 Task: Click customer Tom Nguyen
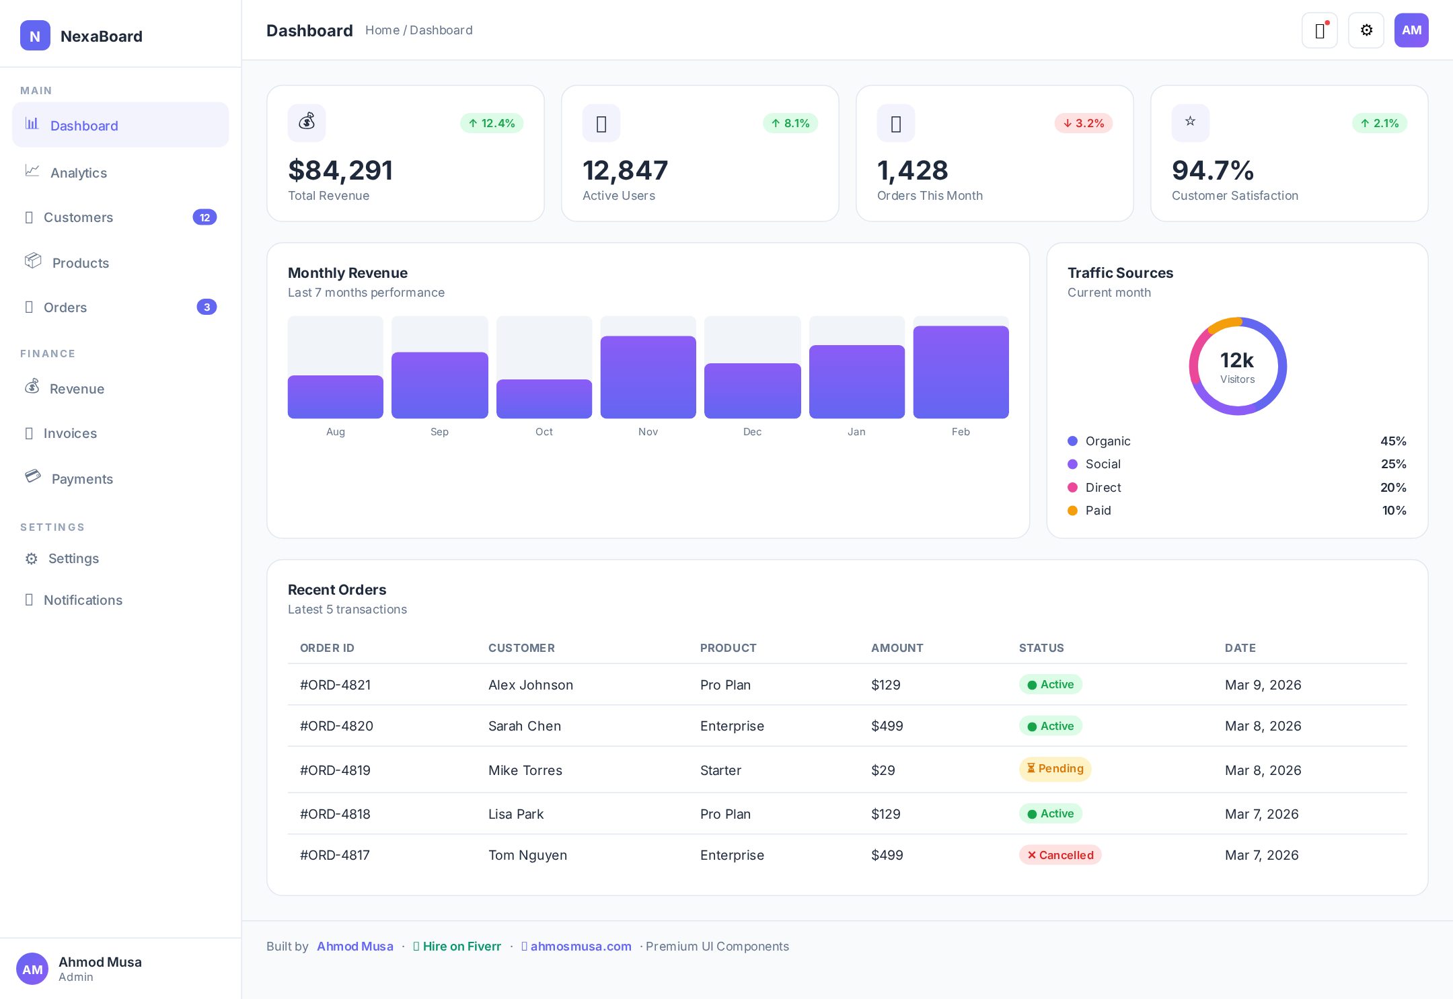528,855
